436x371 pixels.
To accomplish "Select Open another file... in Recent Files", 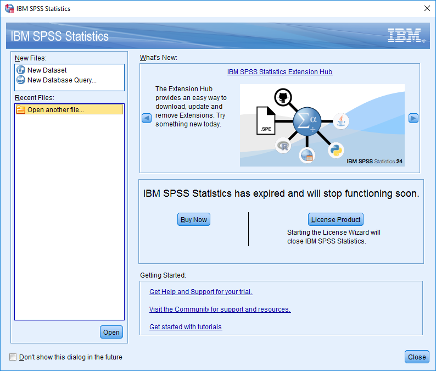I will tap(69, 110).
